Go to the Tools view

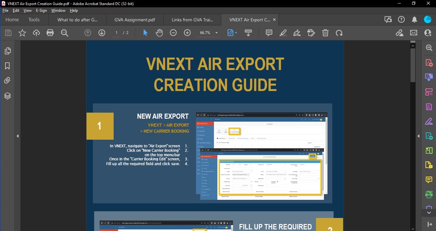(x=34, y=20)
